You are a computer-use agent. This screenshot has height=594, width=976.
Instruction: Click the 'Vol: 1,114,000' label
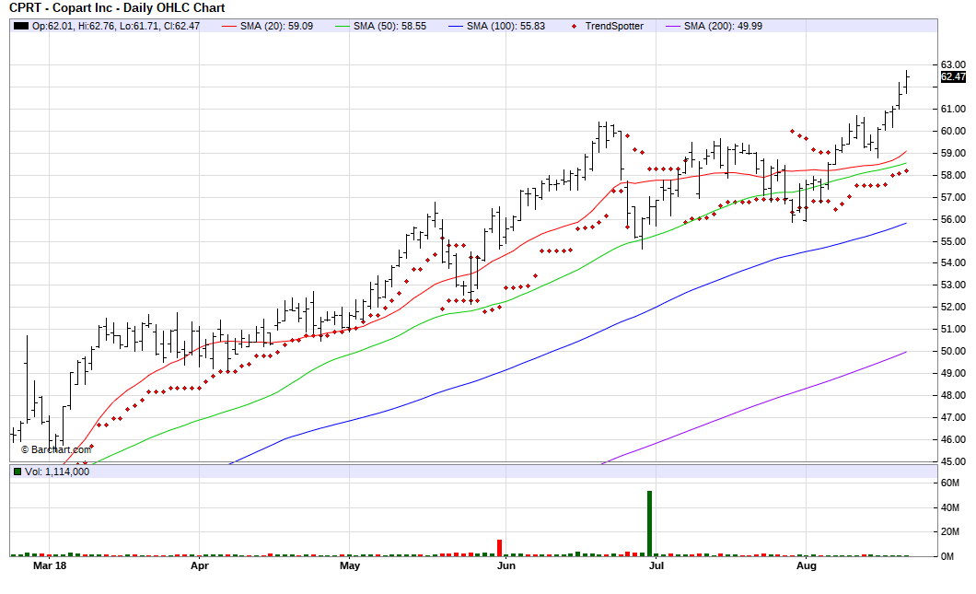57,472
